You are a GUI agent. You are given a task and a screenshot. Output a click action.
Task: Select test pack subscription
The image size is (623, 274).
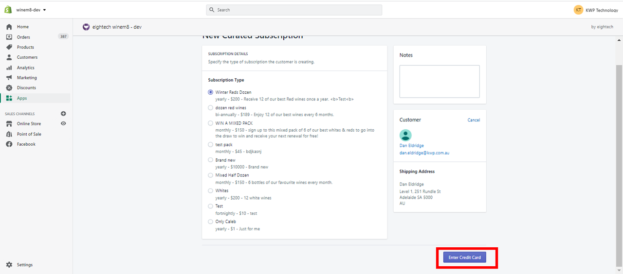(210, 144)
